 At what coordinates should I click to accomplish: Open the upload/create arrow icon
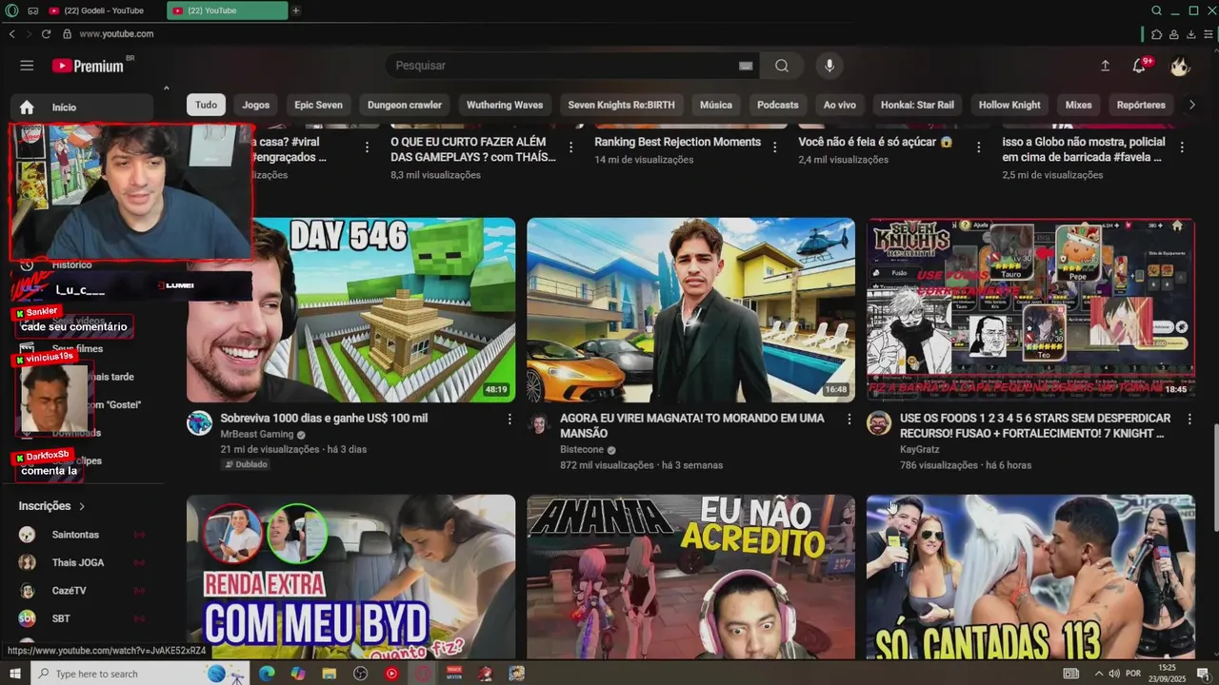(x=1105, y=66)
